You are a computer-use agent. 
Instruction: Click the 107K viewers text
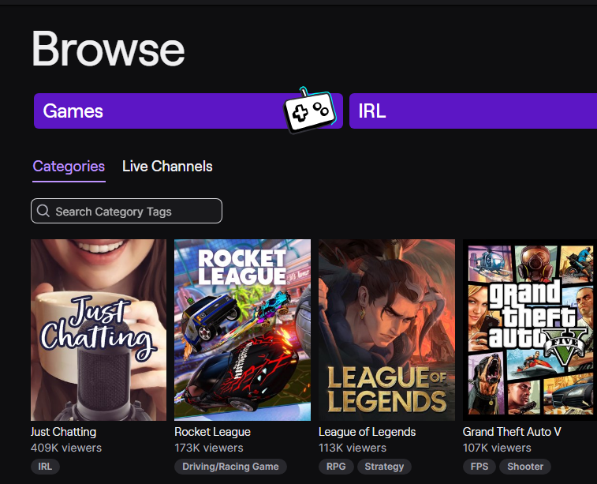497,448
